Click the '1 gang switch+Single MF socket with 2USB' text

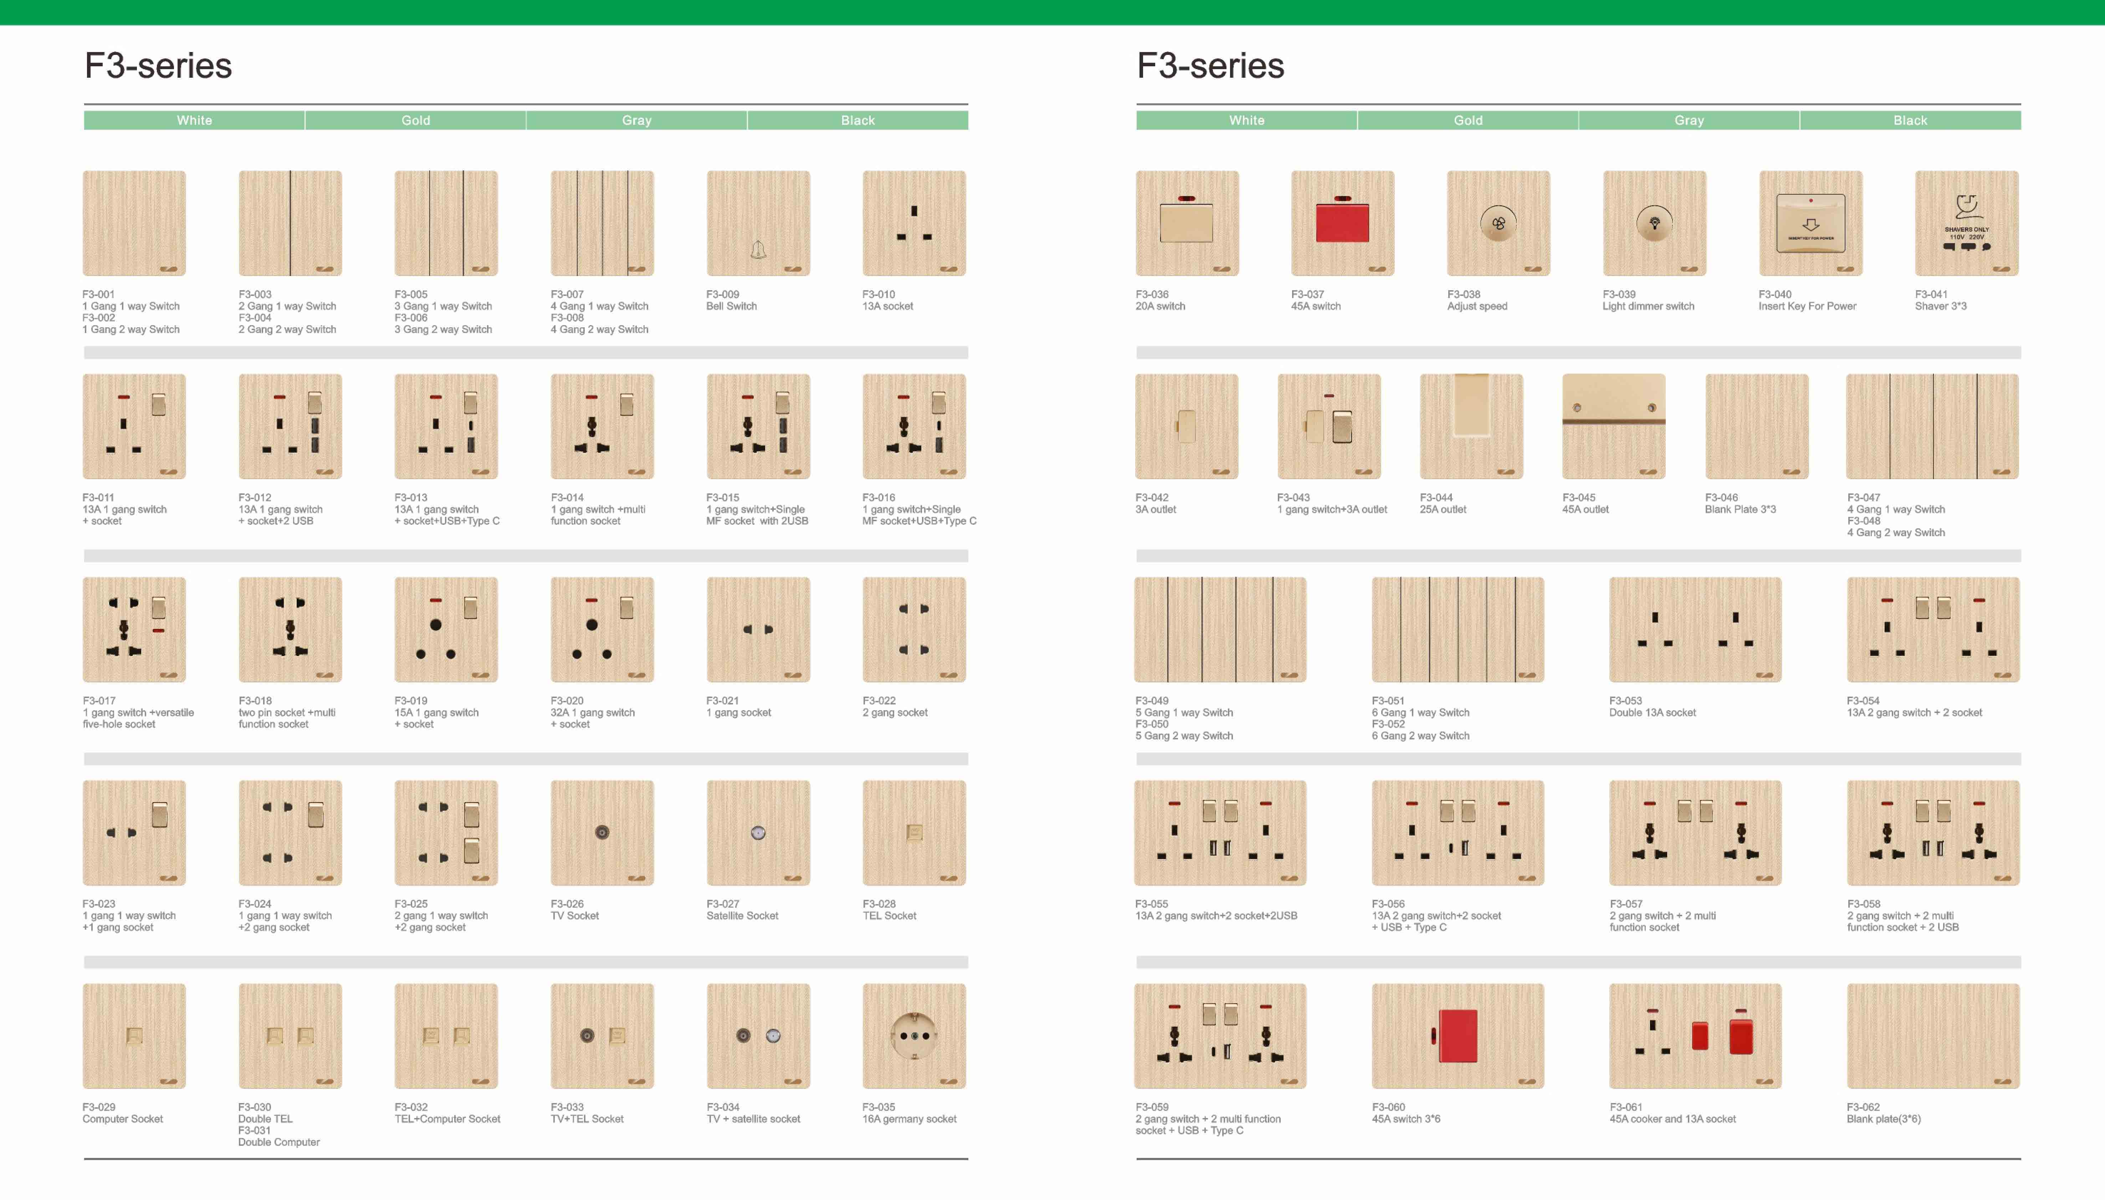tap(757, 515)
